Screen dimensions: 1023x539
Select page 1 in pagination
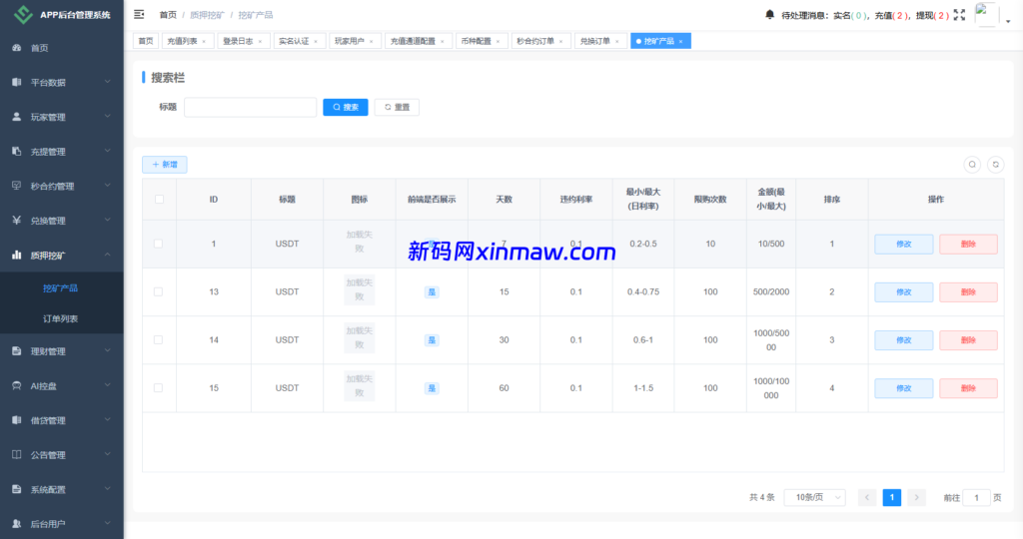(891, 497)
